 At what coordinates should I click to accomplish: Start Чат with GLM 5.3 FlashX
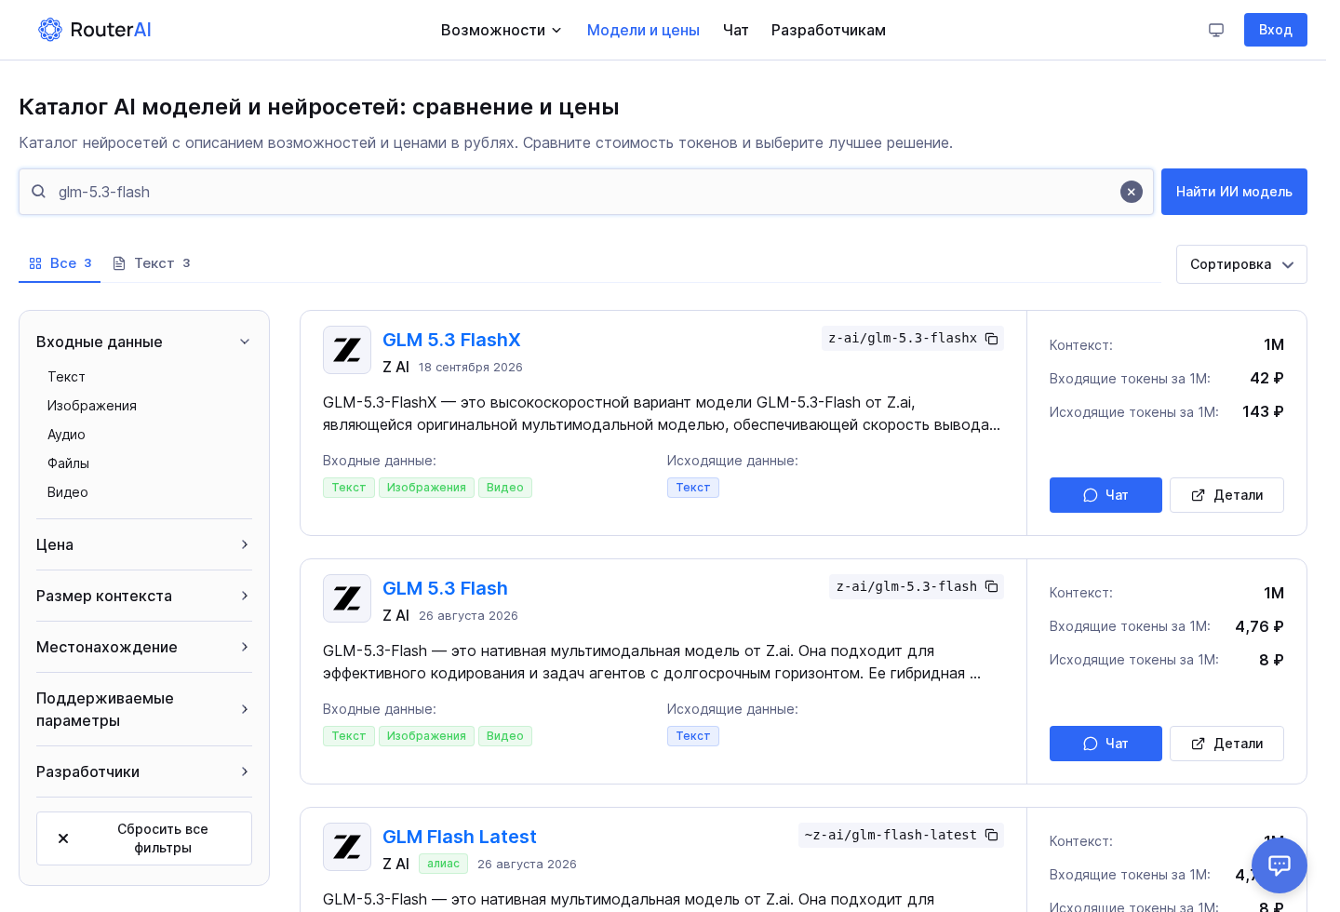coord(1105,495)
